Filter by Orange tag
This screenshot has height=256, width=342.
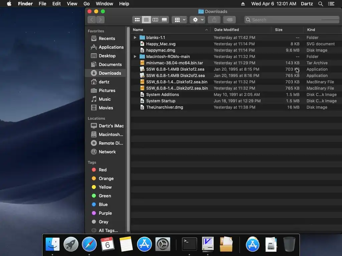point(106,179)
